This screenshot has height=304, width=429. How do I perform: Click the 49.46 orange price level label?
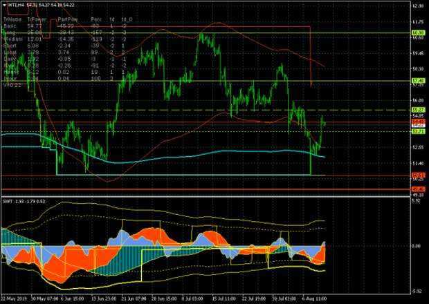417,189
